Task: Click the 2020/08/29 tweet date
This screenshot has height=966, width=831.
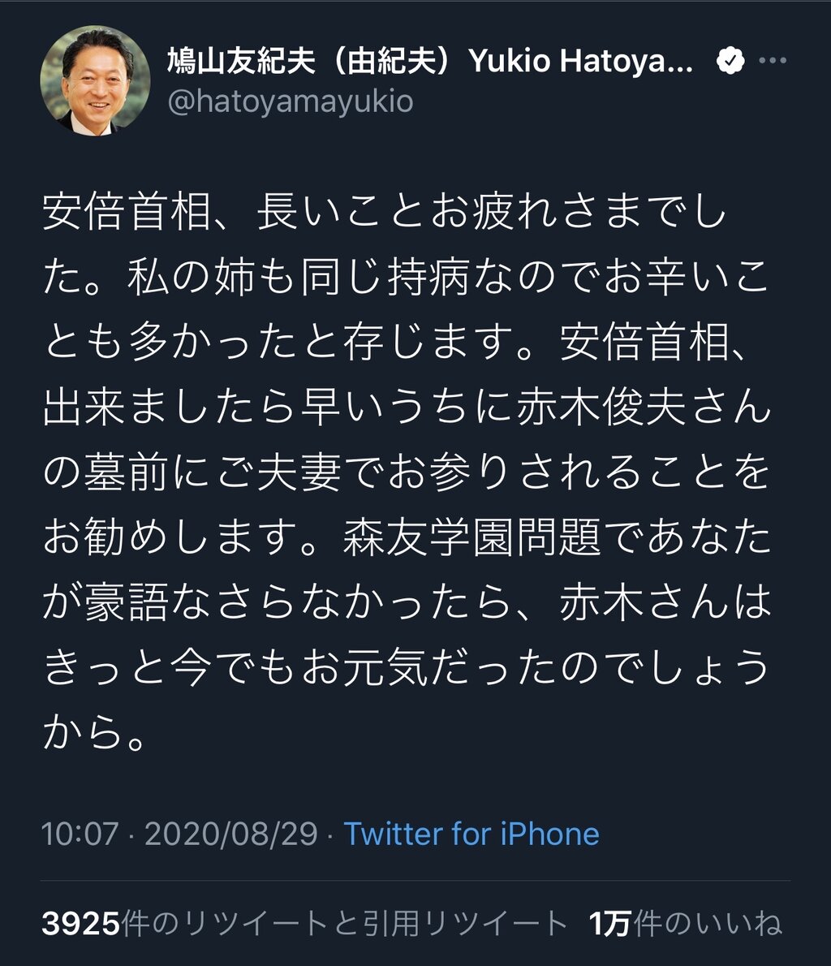Action: pos(231,834)
